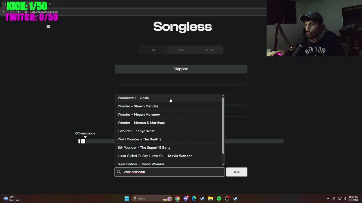This screenshot has height=203, width=362.
Task: Select I Just Called To Say I Love You
Action: [168, 156]
